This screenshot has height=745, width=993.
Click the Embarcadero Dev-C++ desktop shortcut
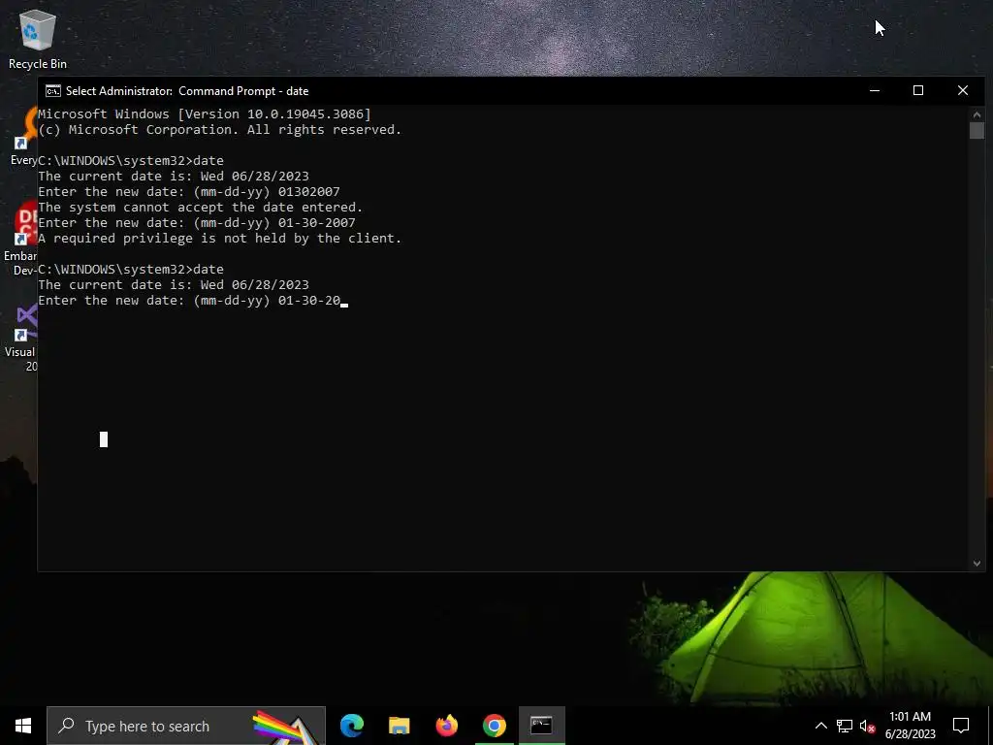tap(20, 239)
